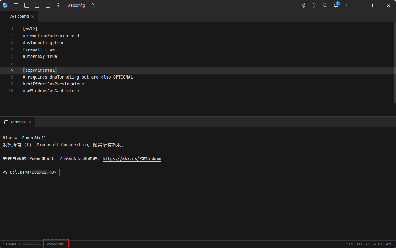Screen dimensions: 396x248
Task: Open the UTF-8 encoding selector
Action: [x=363, y=244]
